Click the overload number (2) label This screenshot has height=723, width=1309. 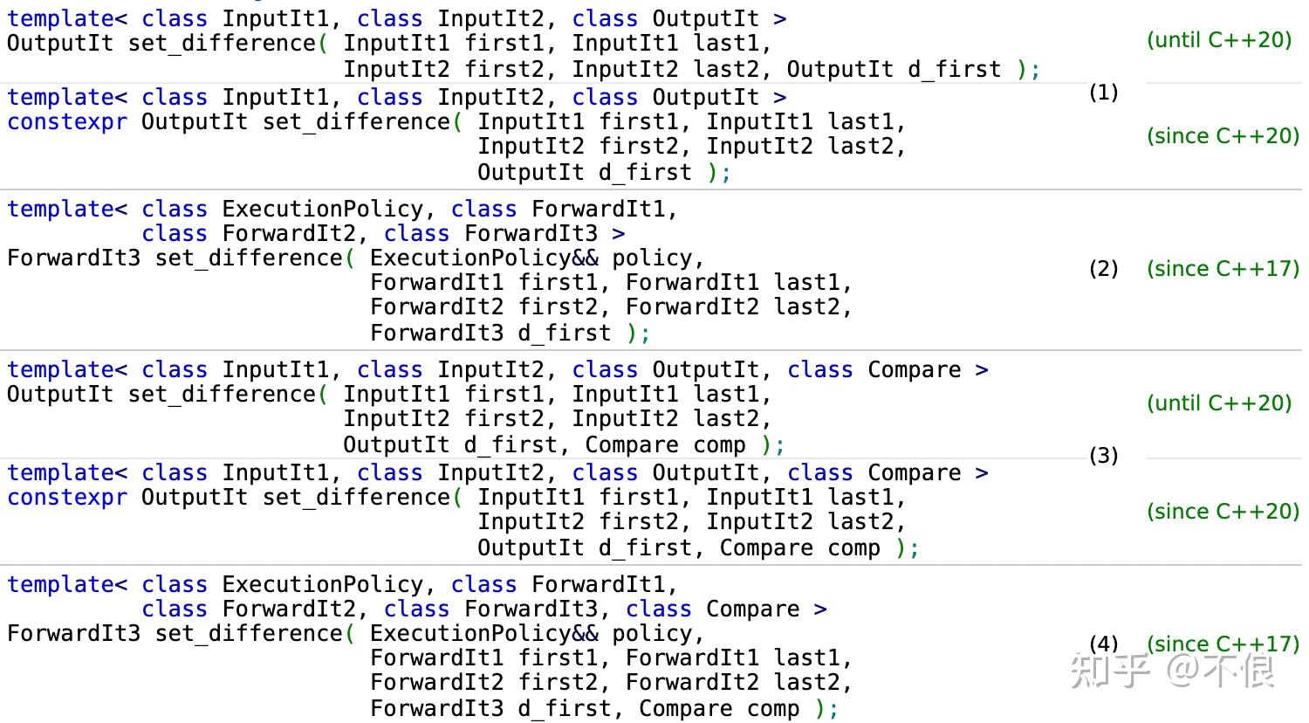point(1103,269)
